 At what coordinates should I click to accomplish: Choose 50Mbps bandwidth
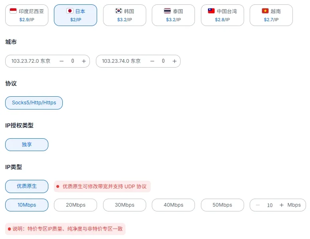(x=223, y=205)
